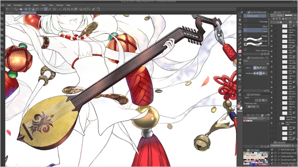Open the File menu
The width and height of the screenshot is (298, 167).
click(x=2, y=5)
